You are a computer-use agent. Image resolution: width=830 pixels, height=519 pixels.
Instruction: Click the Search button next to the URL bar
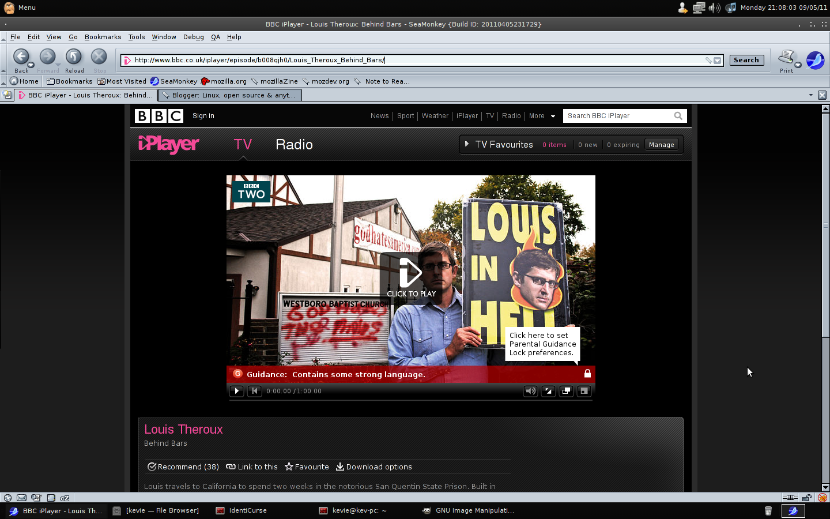tap(746, 60)
